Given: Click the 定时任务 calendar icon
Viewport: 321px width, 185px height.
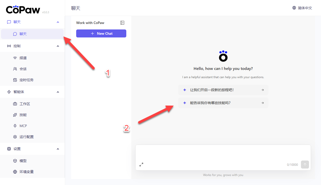Looking at the screenshot, I should (x=15, y=80).
